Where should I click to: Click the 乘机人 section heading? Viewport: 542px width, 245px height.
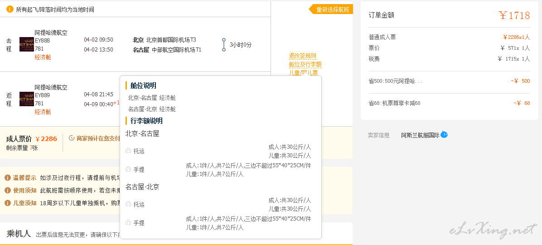[x=19, y=234]
